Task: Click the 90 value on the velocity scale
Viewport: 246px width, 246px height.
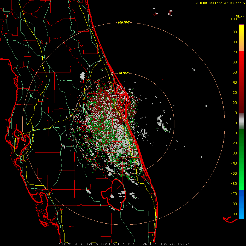Action: click(235, 32)
